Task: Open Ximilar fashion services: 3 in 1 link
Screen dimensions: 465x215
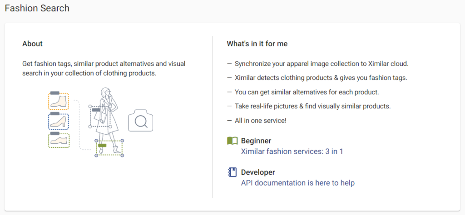Action: point(292,151)
